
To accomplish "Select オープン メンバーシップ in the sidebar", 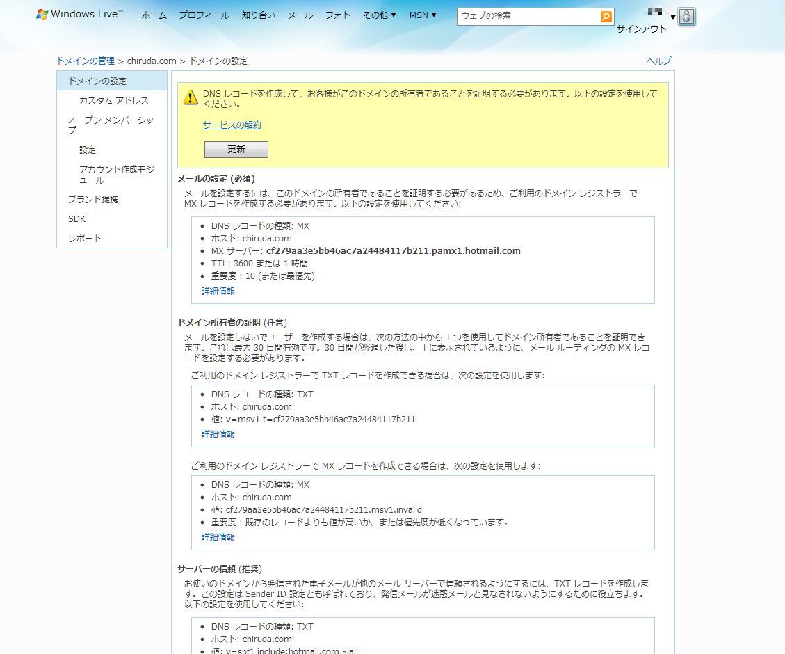I will pos(111,125).
